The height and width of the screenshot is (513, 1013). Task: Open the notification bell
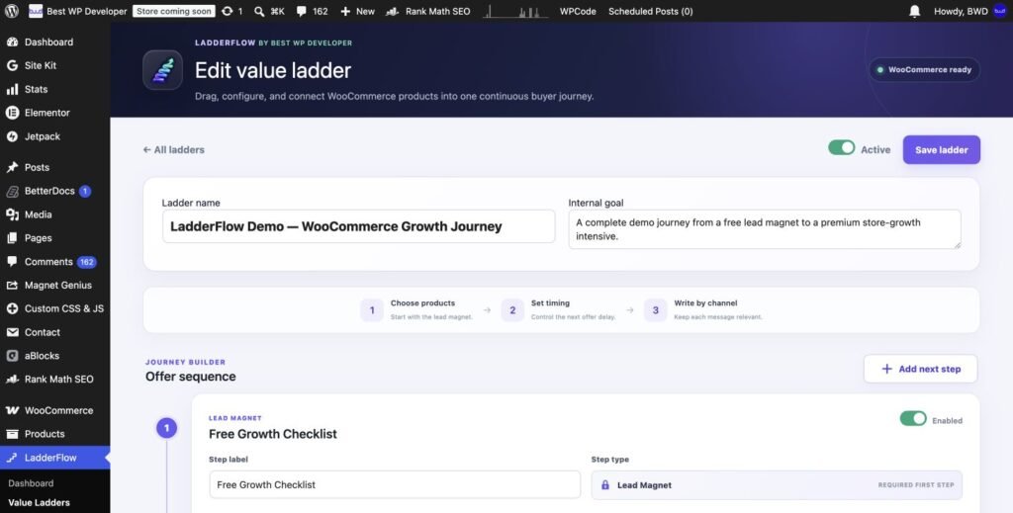915,11
